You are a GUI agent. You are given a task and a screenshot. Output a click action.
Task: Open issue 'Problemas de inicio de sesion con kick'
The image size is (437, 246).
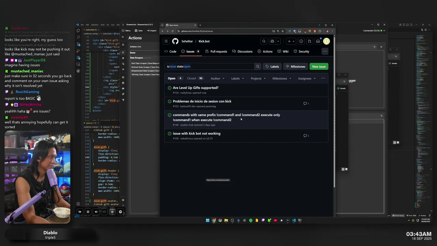click(202, 101)
